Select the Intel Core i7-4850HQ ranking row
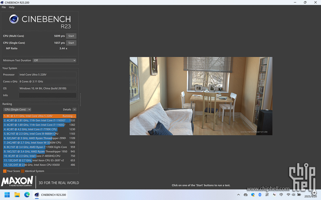The image size is (321, 200). pos(40,156)
